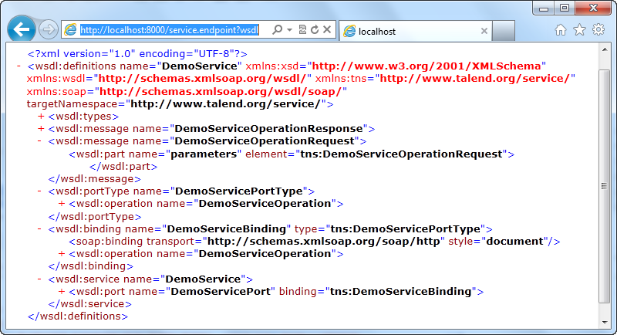617x335 pixels.
Task: Toggle Compatibility View icon in address bar
Action: [302, 30]
